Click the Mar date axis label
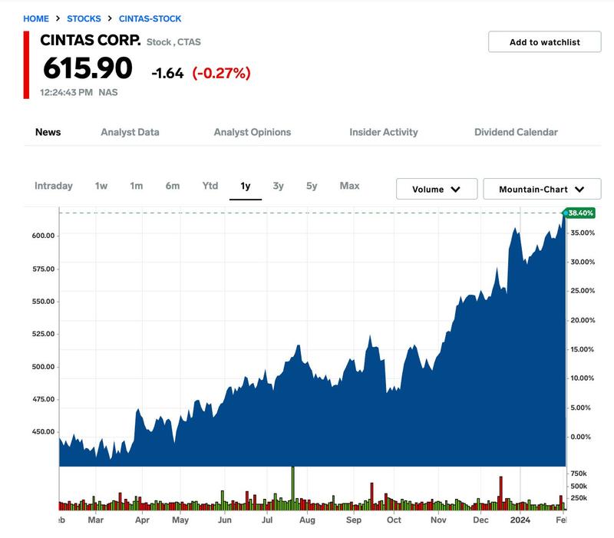 (x=95, y=520)
